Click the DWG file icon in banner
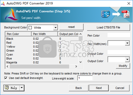Viewport: 133px width, 95px height. (x=105, y=14)
